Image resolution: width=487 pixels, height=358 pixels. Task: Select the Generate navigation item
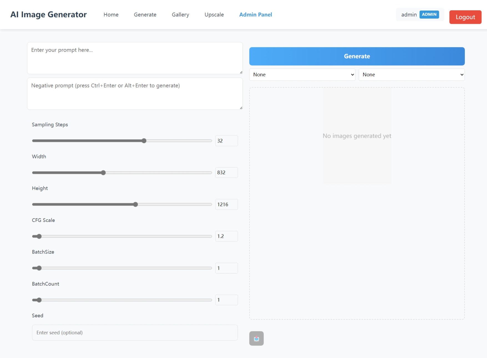point(145,14)
